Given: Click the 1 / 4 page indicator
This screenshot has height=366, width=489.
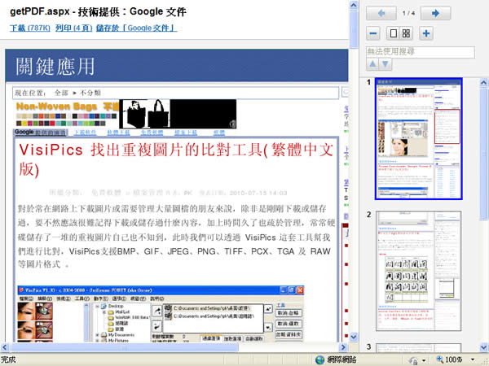Looking at the screenshot, I should tap(408, 13).
